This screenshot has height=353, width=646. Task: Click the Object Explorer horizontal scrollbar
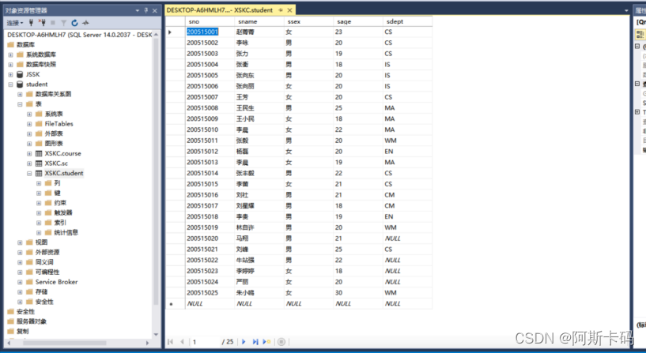[x=65, y=343]
